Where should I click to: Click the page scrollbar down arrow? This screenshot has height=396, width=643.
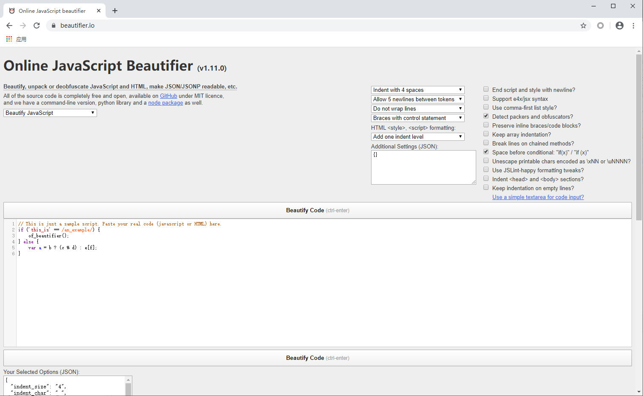[x=639, y=392]
